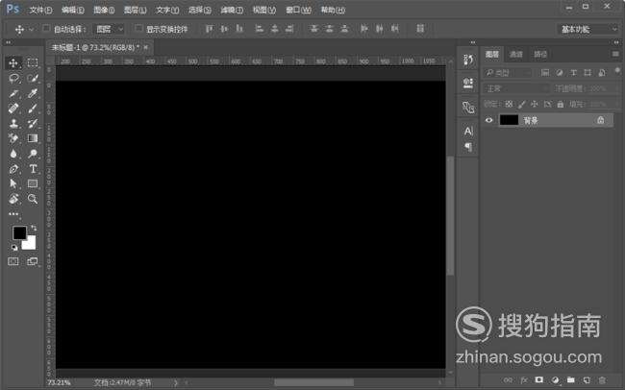The width and height of the screenshot is (625, 390).
Task: Open the 滤镜 menu
Action: click(232, 10)
